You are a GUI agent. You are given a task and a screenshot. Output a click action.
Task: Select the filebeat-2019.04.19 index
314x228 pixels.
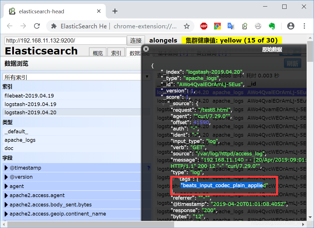29,96
